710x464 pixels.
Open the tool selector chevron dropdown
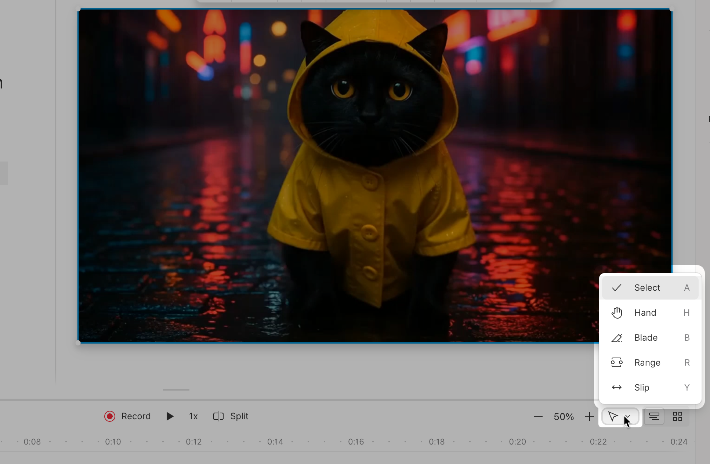628,417
